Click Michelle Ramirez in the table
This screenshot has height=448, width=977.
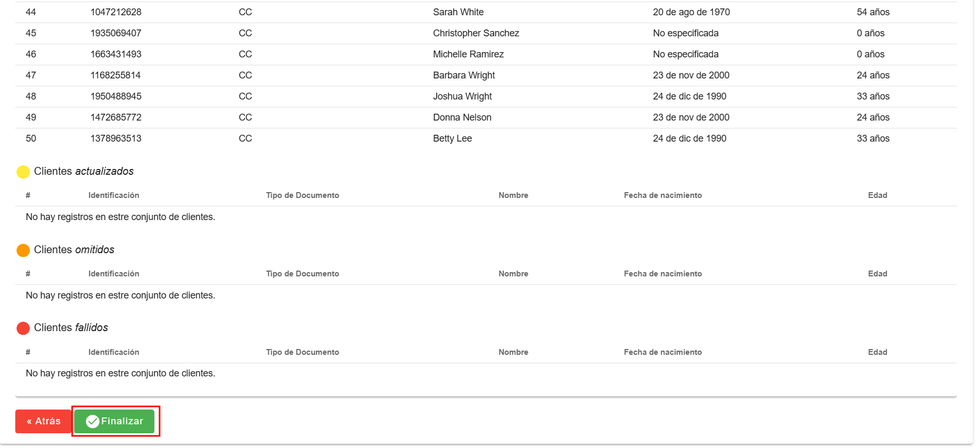[x=468, y=54]
